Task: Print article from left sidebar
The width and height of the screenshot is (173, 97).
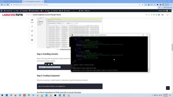Action: coord(32,40)
